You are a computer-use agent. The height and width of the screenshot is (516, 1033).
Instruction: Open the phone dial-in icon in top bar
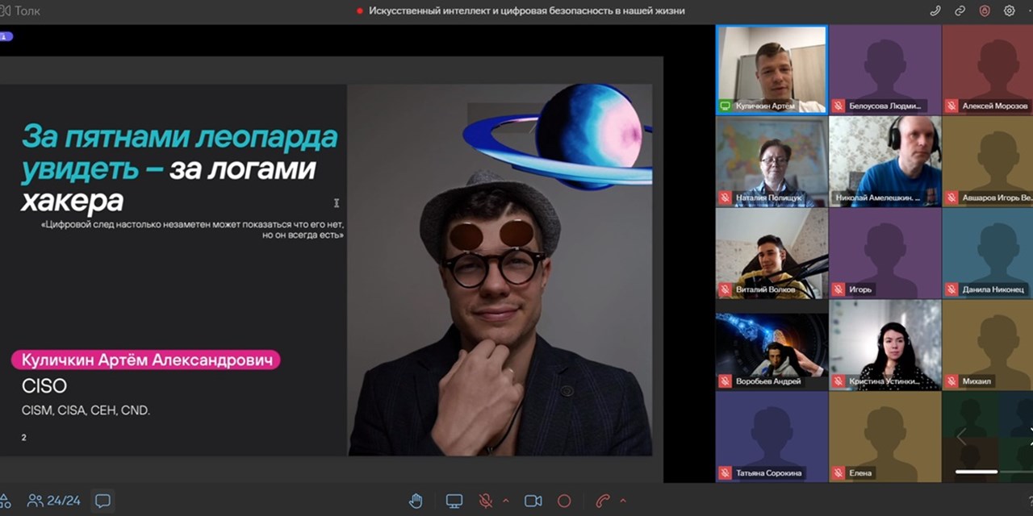tap(935, 10)
